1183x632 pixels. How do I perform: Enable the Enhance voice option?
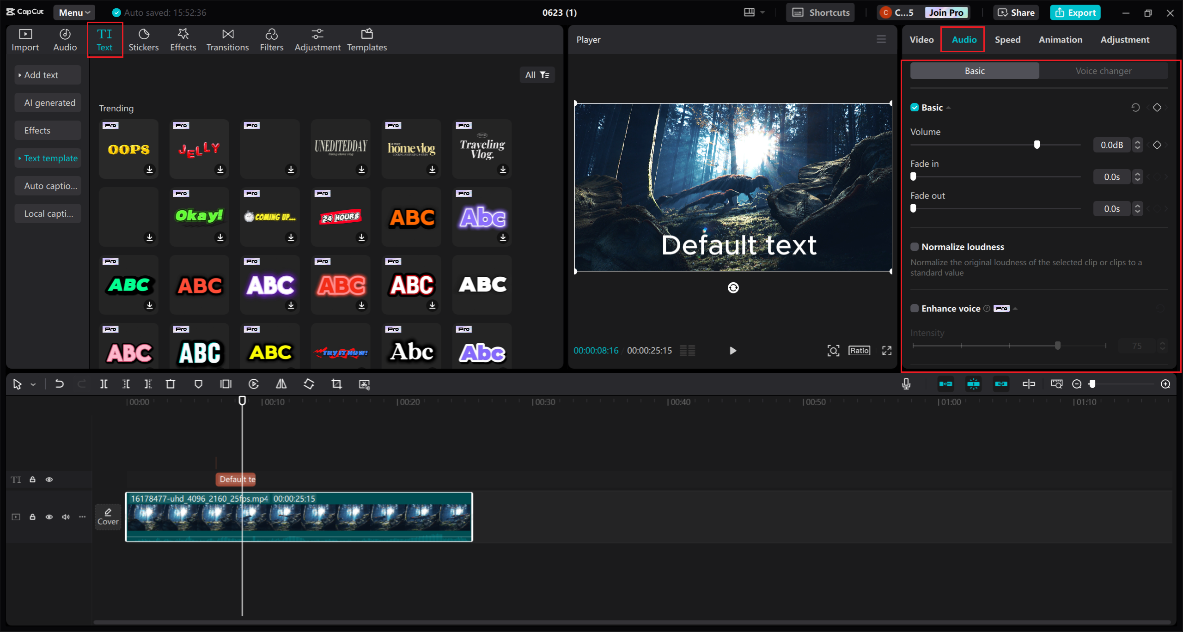tap(915, 308)
